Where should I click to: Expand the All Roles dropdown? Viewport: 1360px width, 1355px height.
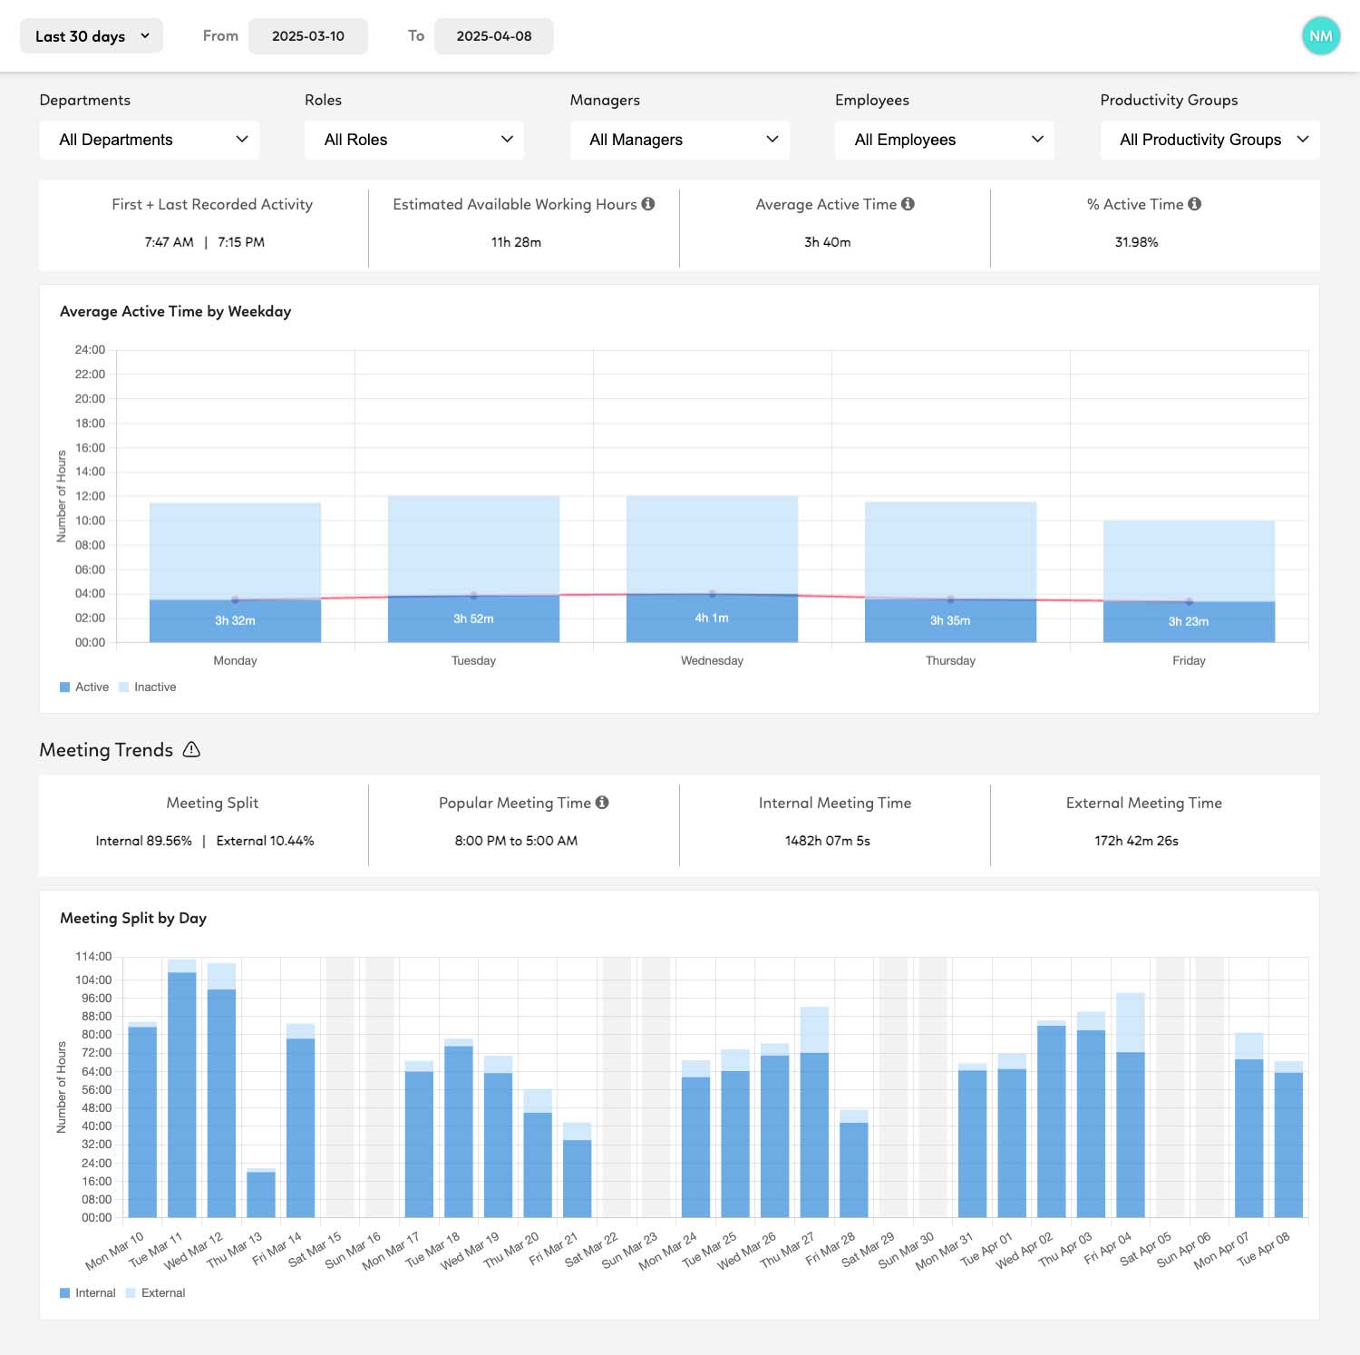click(413, 140)
